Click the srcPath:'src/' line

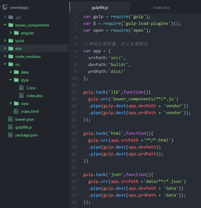tap(107, 58)
